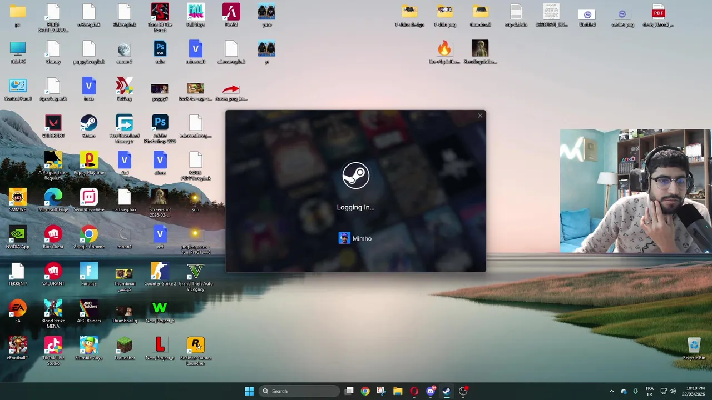Select the fire image file
The width and height of the screenshot is (712, 400).
[444, 52]
